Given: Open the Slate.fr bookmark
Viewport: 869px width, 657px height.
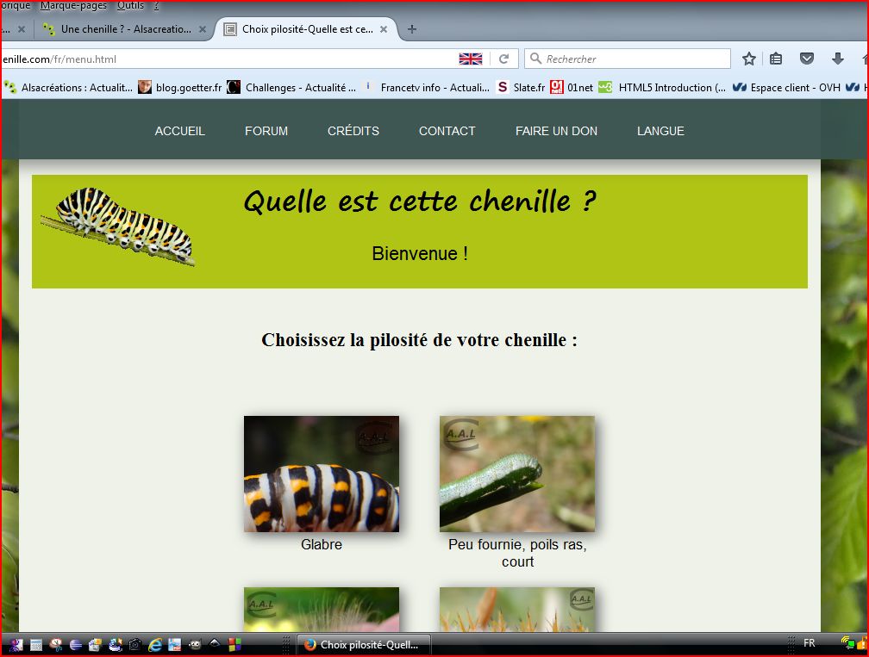Looking at the screenshot, I should (521, 88).
